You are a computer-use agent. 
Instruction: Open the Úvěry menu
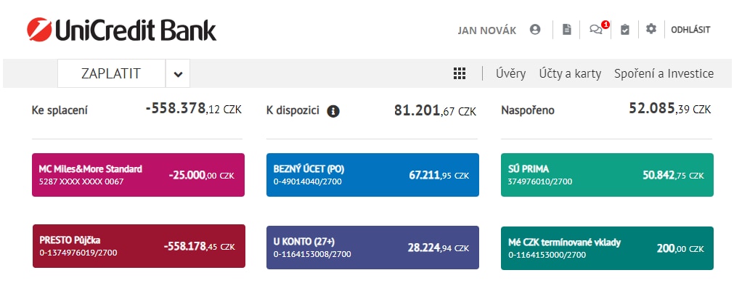point(510,73)
